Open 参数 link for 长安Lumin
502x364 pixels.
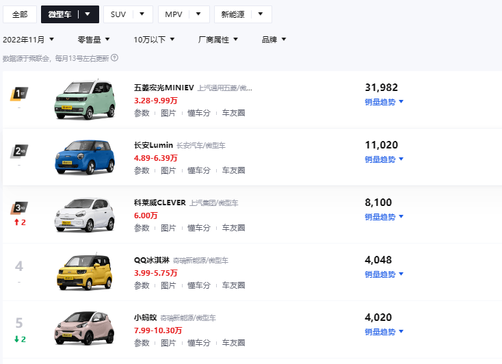click(142, 170)
